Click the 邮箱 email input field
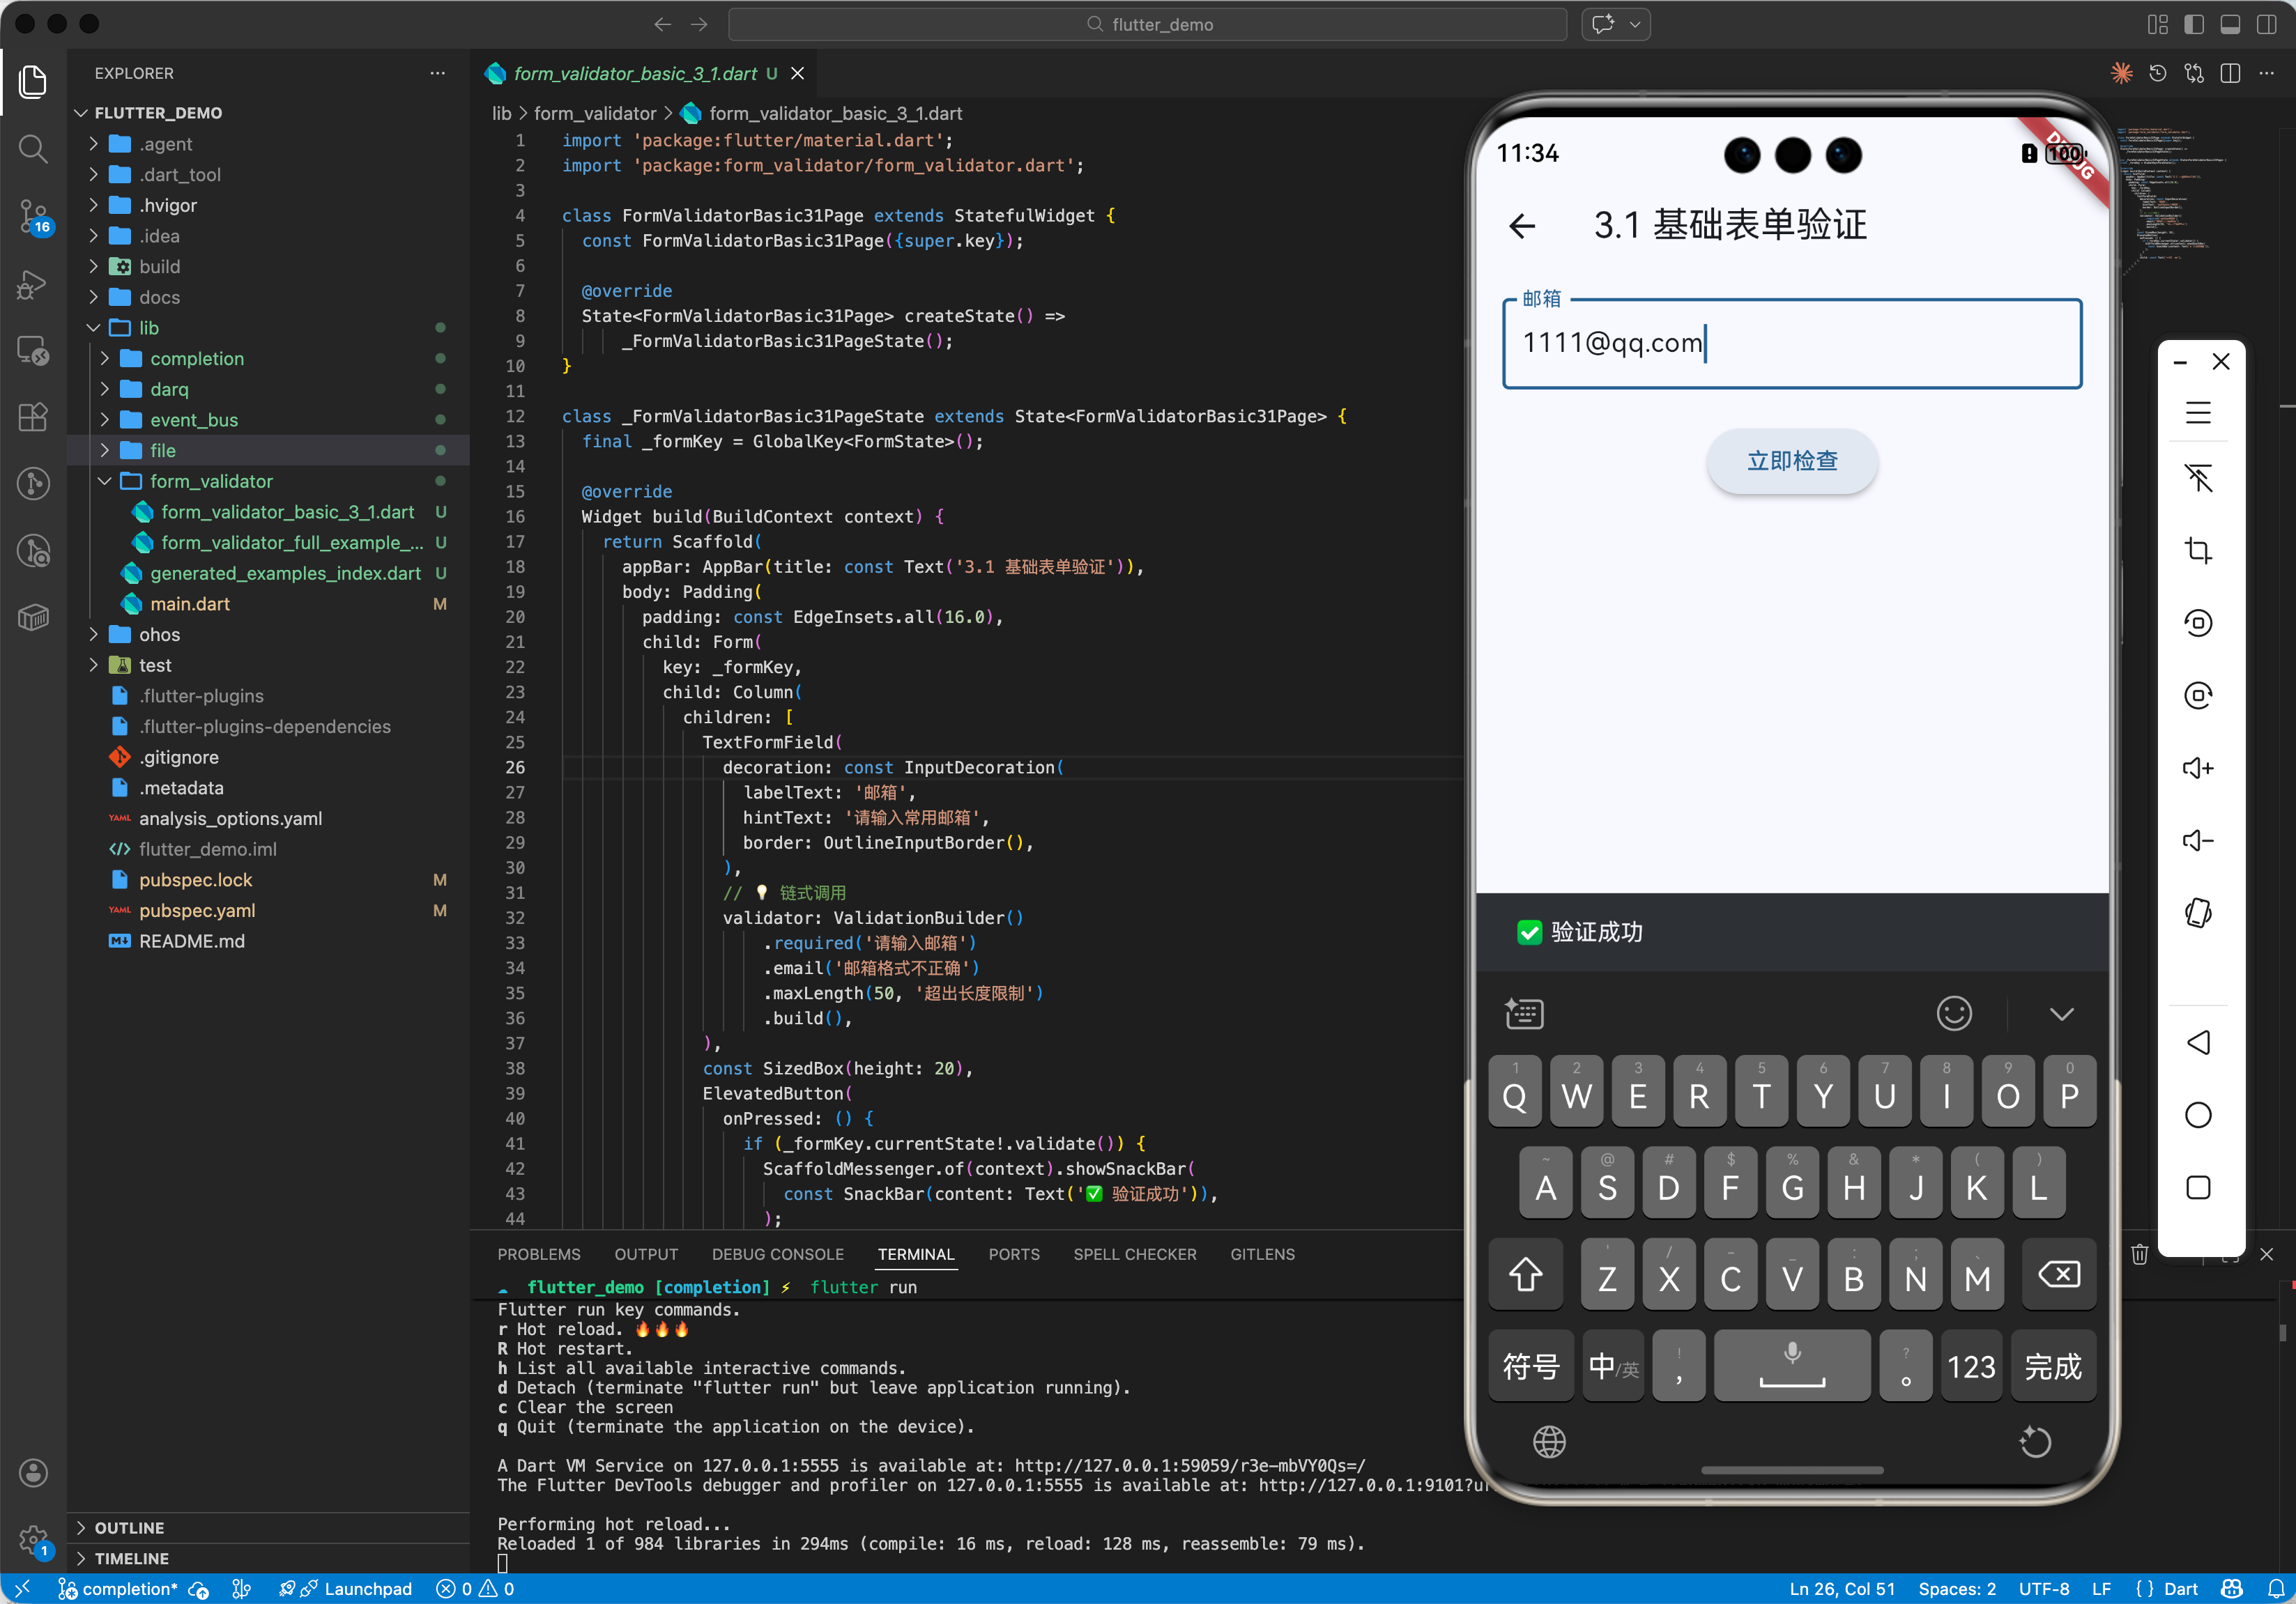2296x1604 pixels. point(1791,343)
